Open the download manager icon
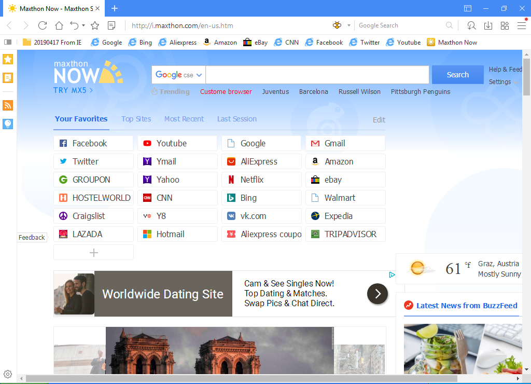 [x=488, y=25]
